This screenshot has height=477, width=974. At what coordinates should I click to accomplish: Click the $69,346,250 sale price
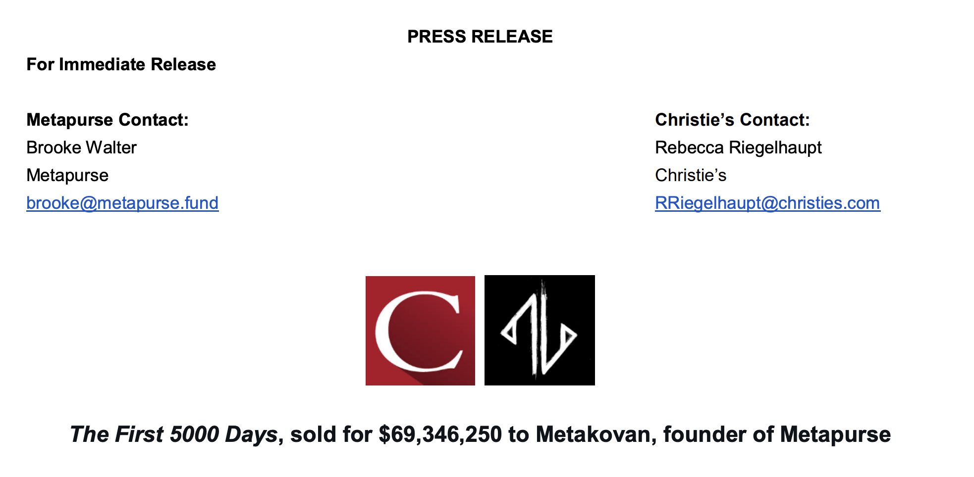click(x=440, y=434)
